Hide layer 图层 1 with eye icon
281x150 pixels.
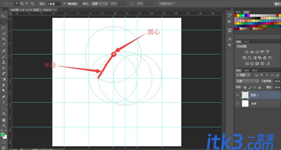click(238, 95)
